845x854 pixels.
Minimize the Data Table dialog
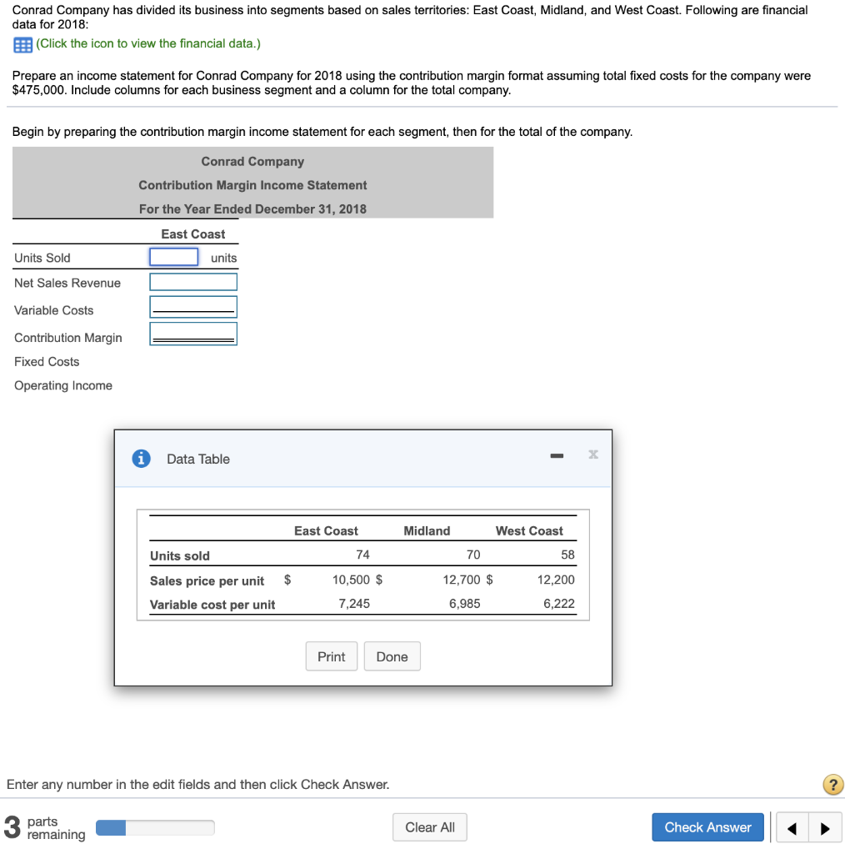557,455
